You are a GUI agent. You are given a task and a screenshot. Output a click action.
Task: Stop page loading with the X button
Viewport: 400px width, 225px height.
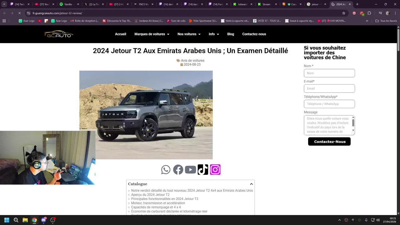click(x=19, y=13)
